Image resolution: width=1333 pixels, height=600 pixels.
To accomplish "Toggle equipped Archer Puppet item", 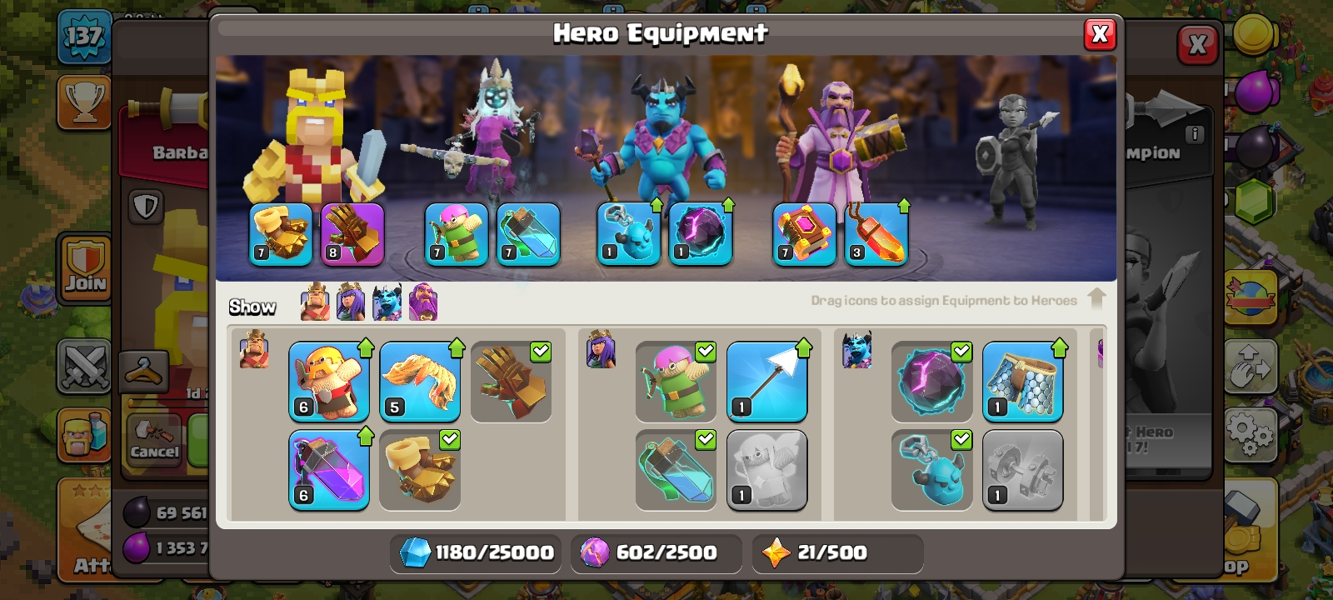I will coord(676,381).
